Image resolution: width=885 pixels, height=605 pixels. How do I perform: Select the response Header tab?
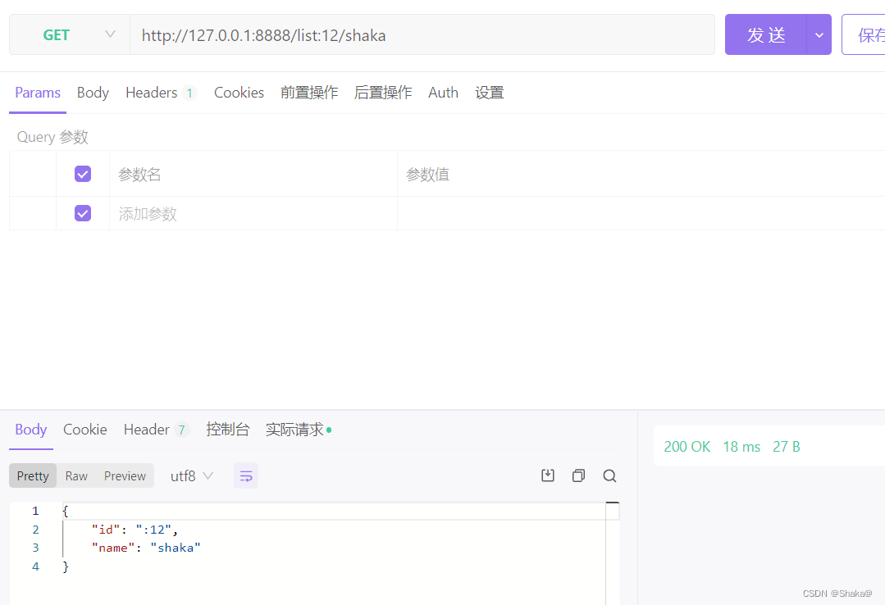156,430
